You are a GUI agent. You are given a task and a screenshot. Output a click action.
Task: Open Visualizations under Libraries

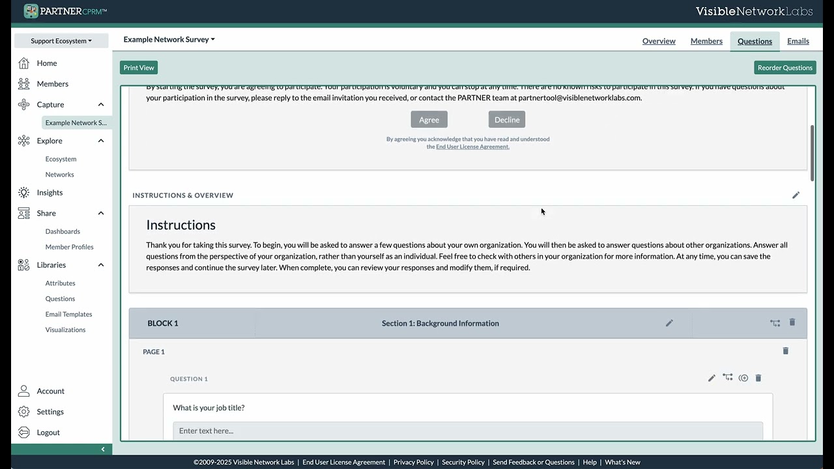coord(65,330)
